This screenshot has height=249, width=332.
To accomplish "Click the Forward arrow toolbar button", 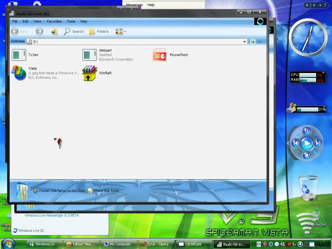I will 39,31.
